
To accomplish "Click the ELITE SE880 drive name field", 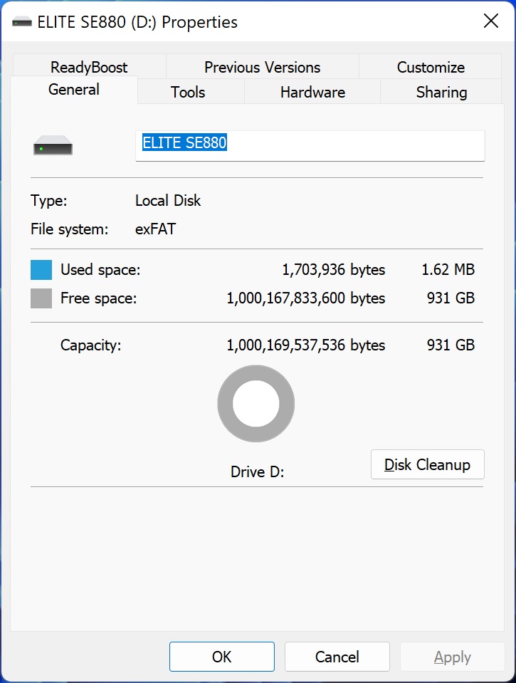I will click(x=310, y=146).
